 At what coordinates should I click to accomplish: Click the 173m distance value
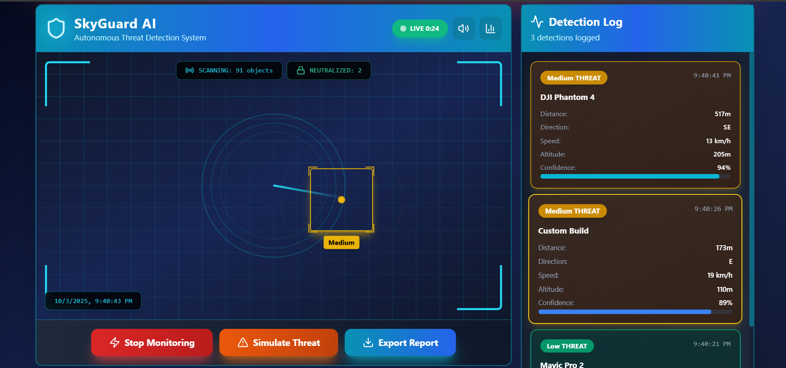click(x=724, y=248)
